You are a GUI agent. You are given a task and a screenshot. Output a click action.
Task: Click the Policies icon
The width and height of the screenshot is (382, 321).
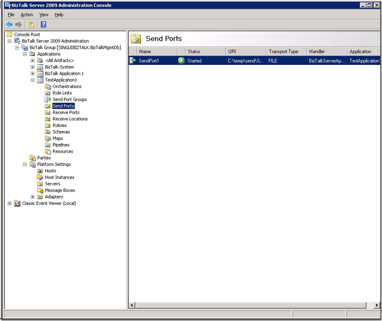pyautogui.click(x=48, y=125)
